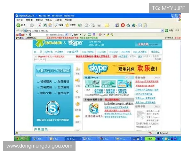Click the third thumbnail under 玩转Skype
Screen dimensions: 192x154
tap(124, 84)
